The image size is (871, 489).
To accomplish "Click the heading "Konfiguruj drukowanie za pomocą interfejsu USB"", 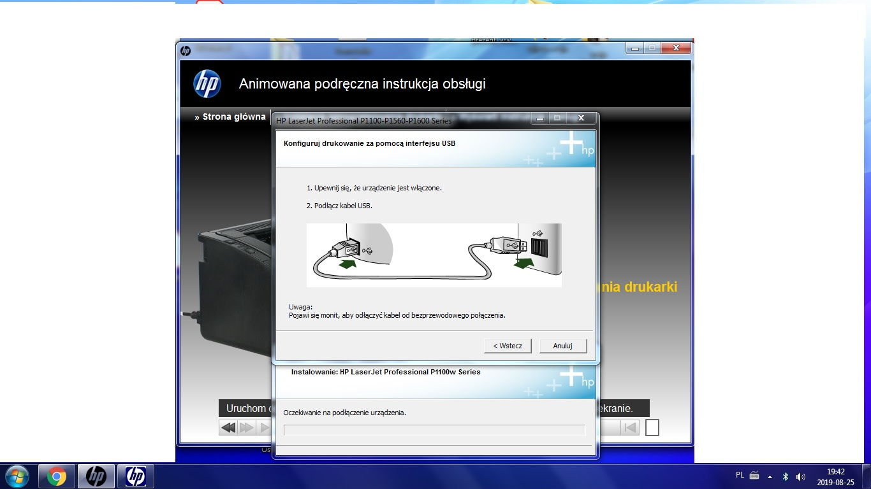I will pos(369,143).
